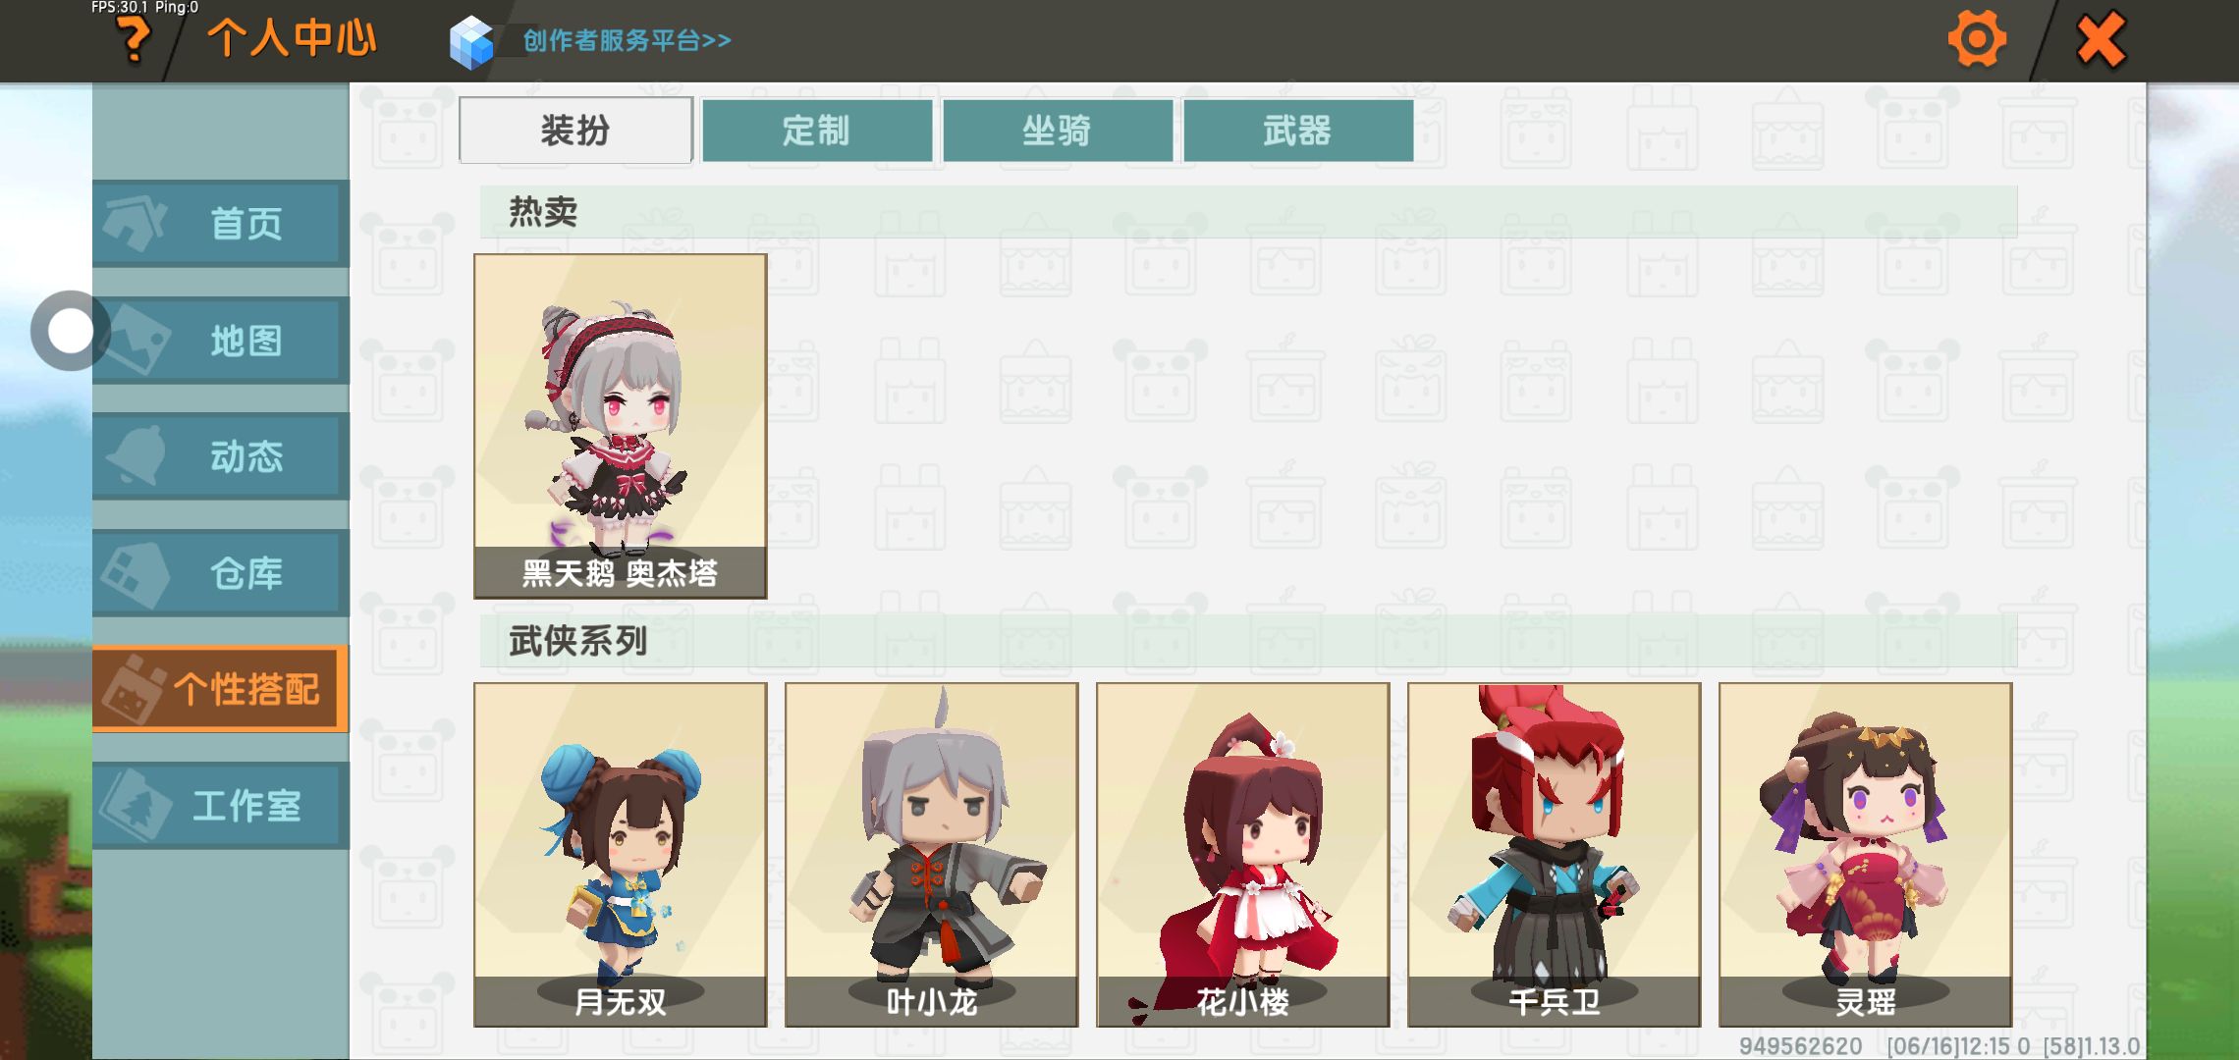
Task: Close the personal center with orange X
Action: (x=2101, y=40)
